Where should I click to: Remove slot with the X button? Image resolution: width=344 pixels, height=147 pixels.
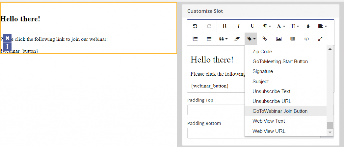click(x=7, y=38)
